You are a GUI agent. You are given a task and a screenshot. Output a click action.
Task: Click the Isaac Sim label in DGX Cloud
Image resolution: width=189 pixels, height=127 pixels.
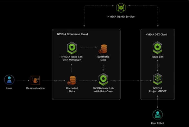point(157,57)
